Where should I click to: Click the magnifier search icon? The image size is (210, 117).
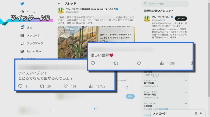(x=145, y=3)
